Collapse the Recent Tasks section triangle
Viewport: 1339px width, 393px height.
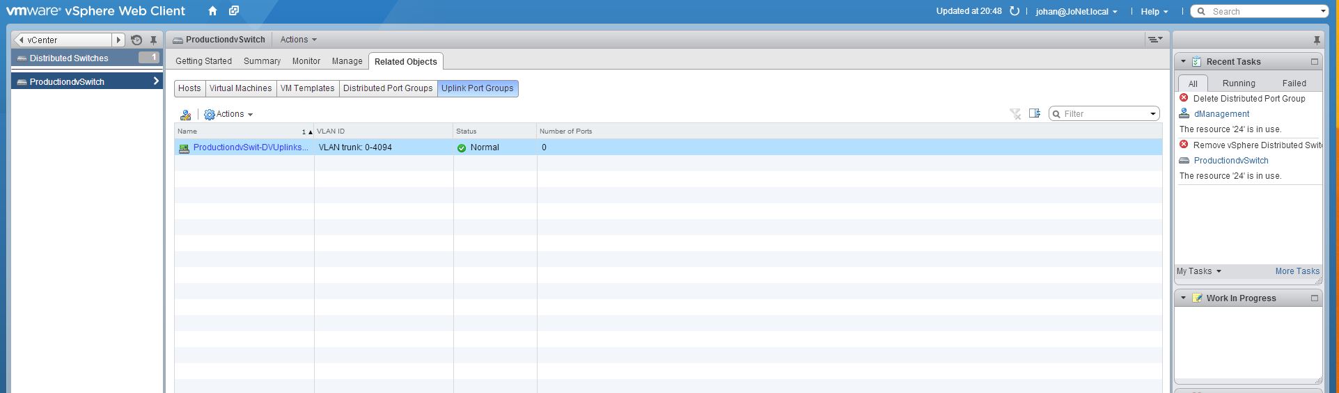(x=1183, y=62)
